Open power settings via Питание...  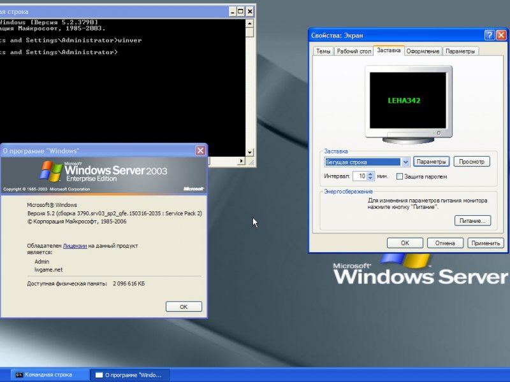(x=472, y=221)
